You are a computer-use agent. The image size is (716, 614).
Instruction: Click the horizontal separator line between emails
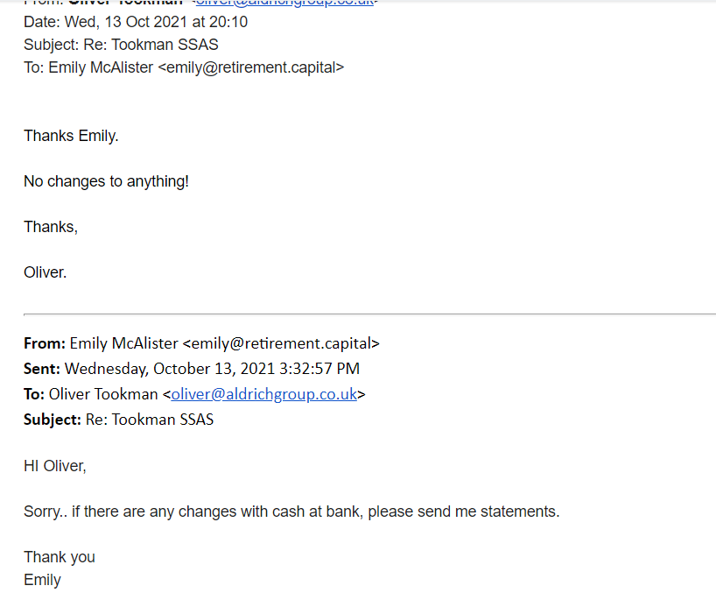click(x=370, y=314)
